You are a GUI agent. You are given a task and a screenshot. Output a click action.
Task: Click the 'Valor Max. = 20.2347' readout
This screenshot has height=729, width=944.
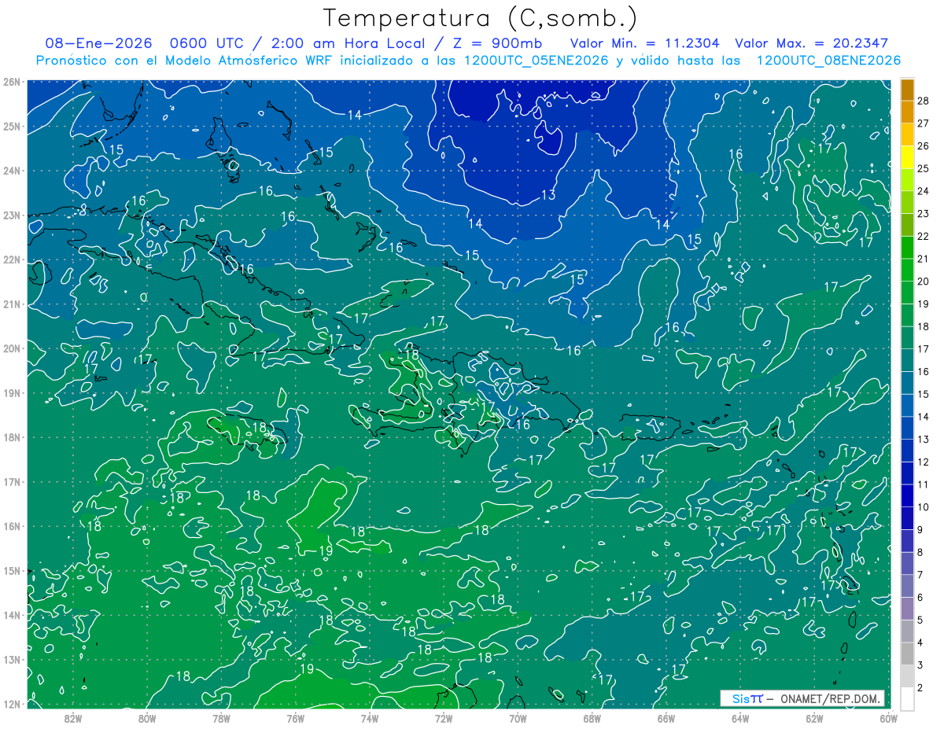coord(811,43)
